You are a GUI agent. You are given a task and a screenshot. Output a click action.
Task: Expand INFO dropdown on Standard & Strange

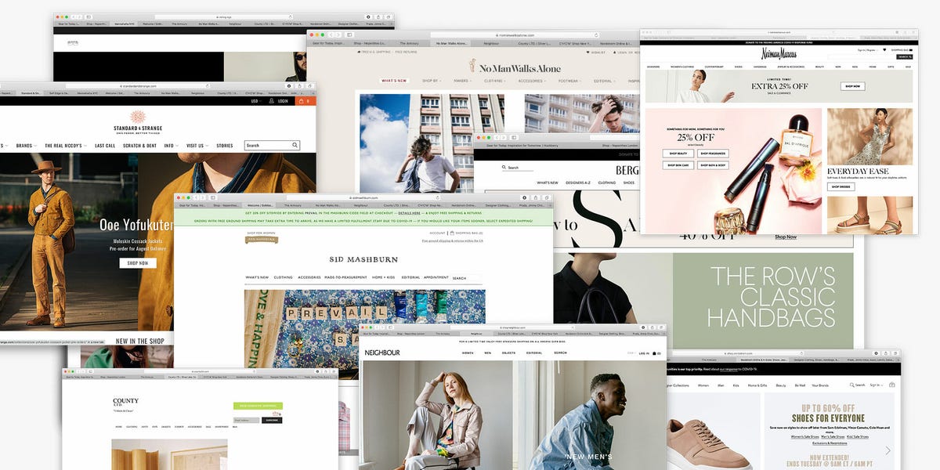coord(171,146)
